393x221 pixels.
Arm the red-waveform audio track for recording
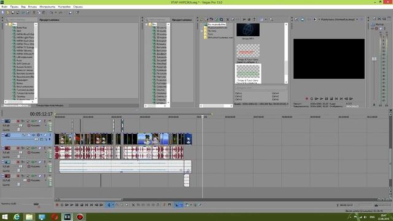click(x=18, y=149)
